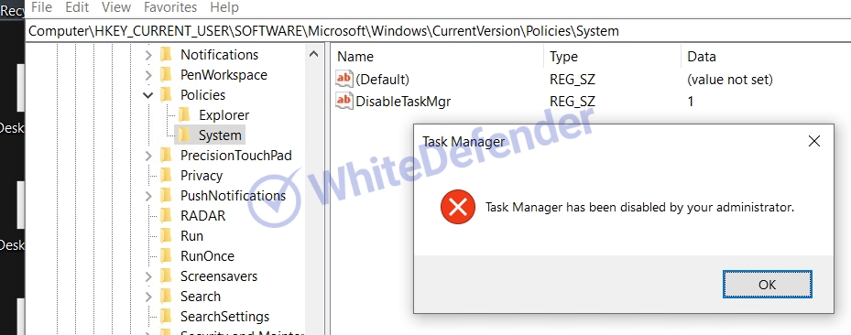851x335 pixels.
Task: Expand the PrecisionTouchPad key
Action: click(x=147, y=156)
